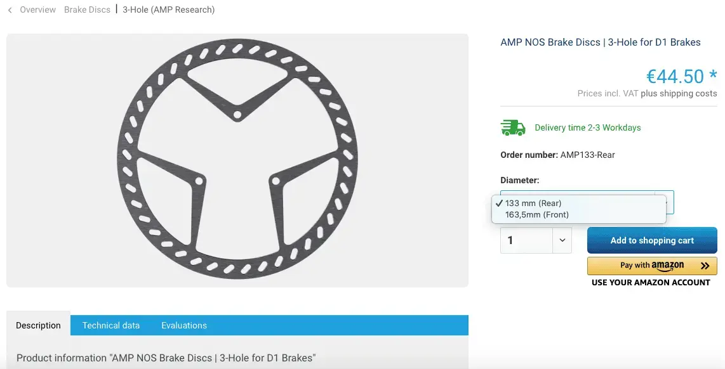The image size is (725, 369).
Task: Click the brake disc product image
Action: tap(237, 160)
